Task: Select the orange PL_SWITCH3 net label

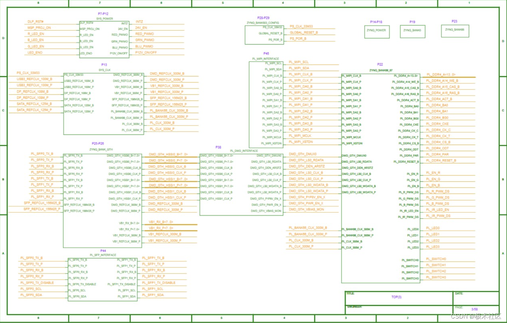Action: 436,277
